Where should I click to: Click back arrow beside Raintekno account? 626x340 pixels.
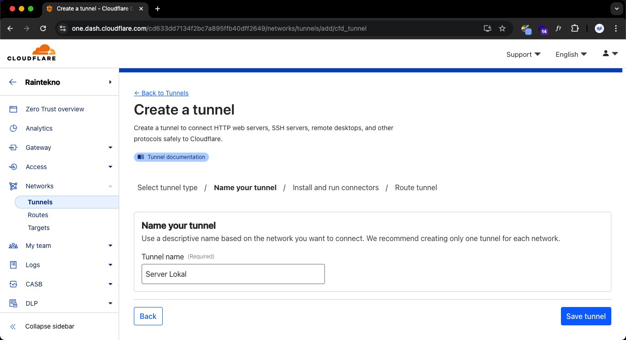(13, 82)
